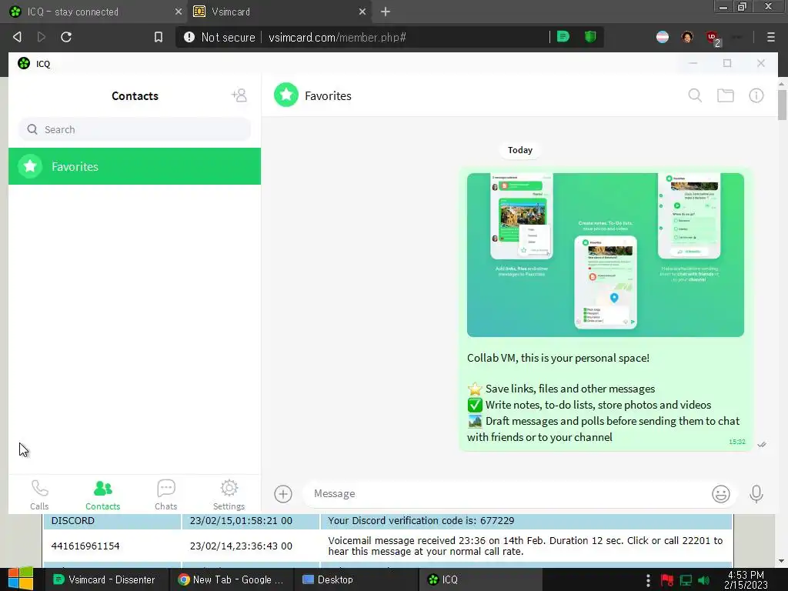Open the Chats tab
Image resolution: width=788 pixels, height=591 pixels.
pos(166,495)
